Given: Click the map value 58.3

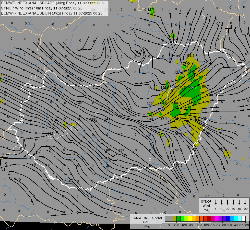Looking at the screenshot, I should point(192,118).
